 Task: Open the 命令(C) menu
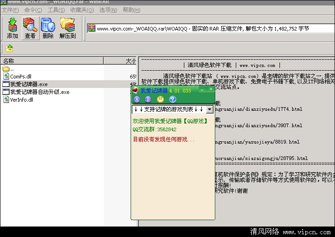pos(33,10)
